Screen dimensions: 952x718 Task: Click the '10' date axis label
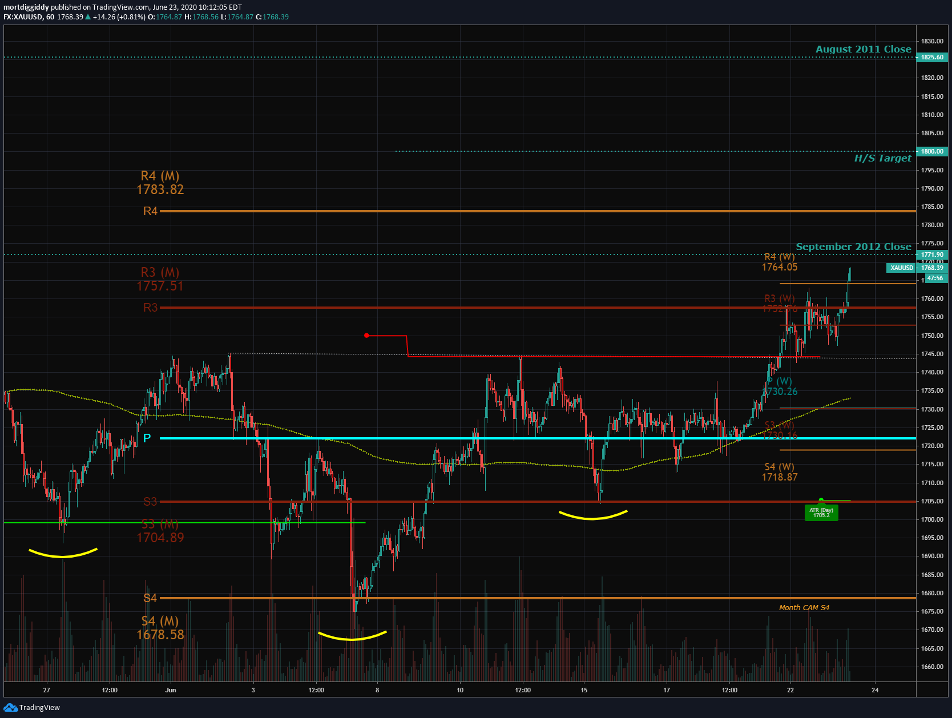[x=460, y=690]
